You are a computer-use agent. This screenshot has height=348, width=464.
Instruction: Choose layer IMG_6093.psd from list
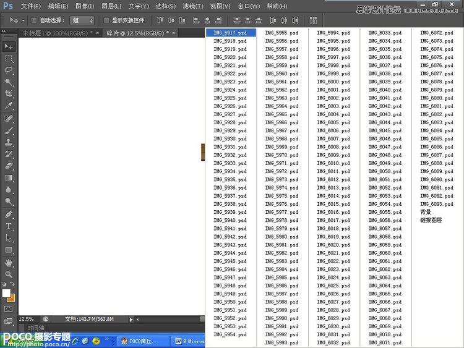(x=437, y=204)
